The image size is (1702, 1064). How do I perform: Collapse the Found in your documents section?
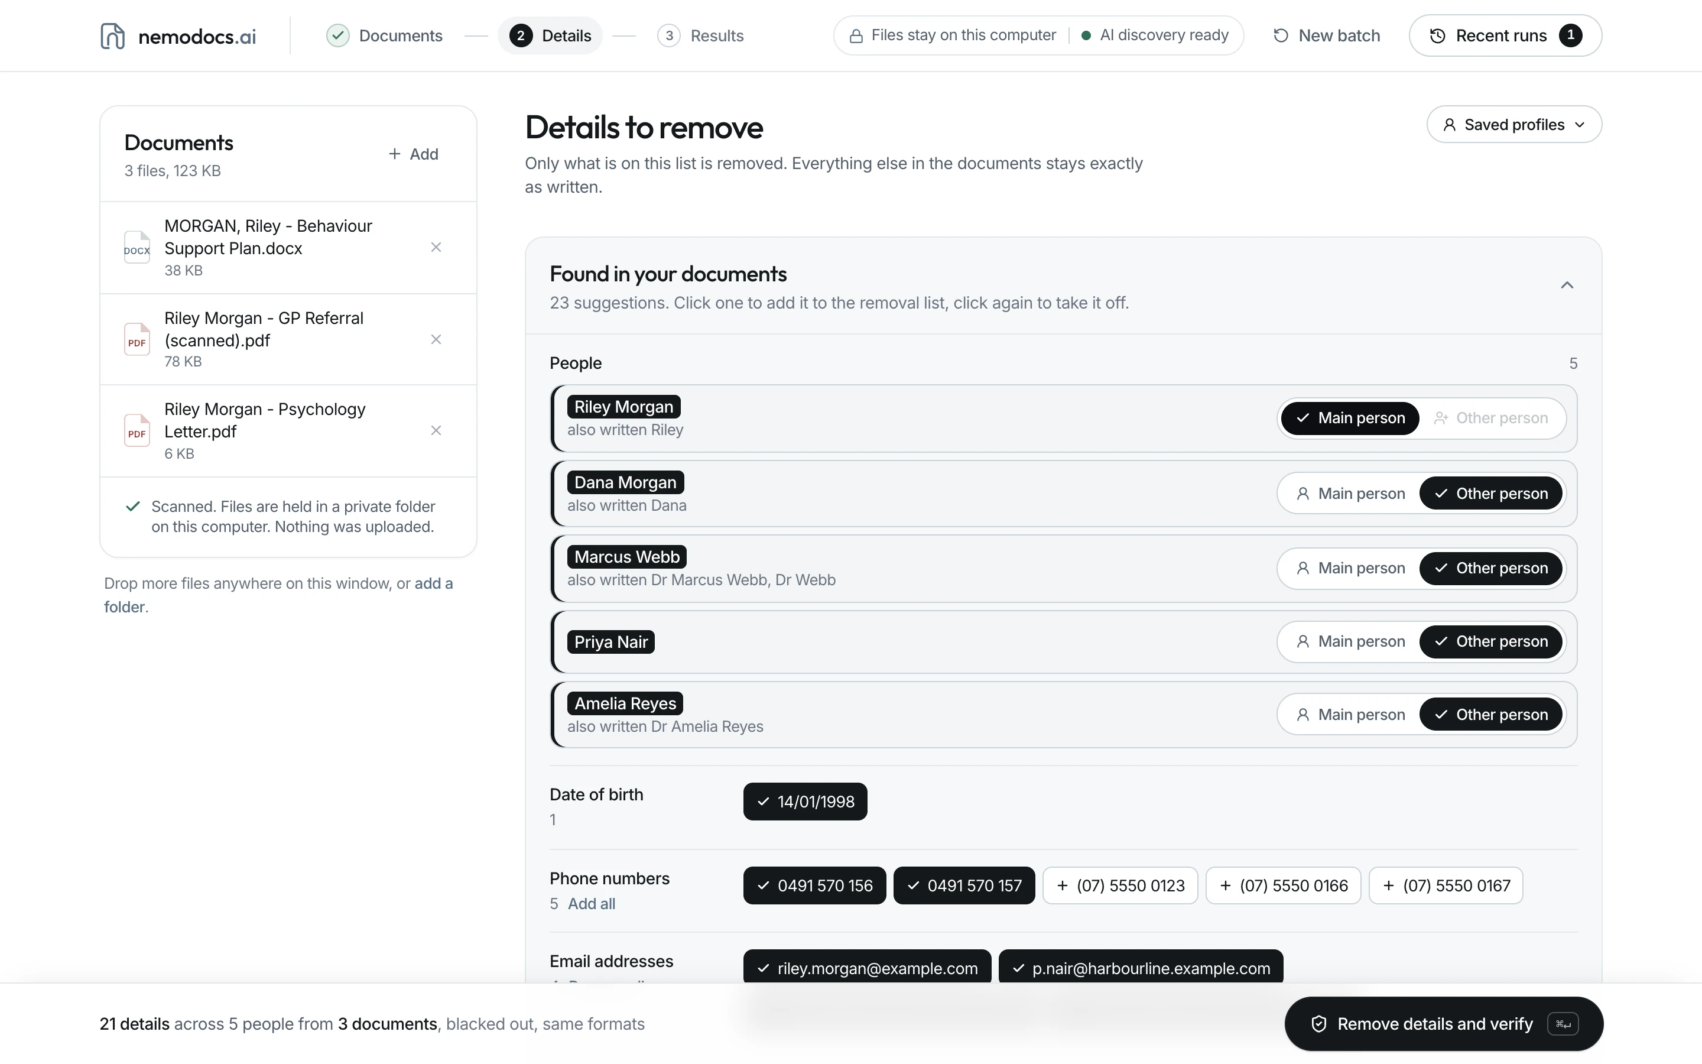point(1567,285)
